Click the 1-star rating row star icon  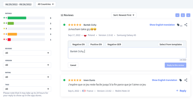coord(4,39)
